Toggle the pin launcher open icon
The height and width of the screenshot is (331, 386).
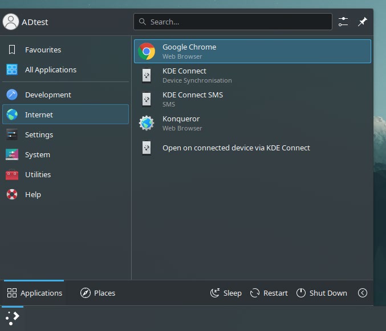coord(363,22)
